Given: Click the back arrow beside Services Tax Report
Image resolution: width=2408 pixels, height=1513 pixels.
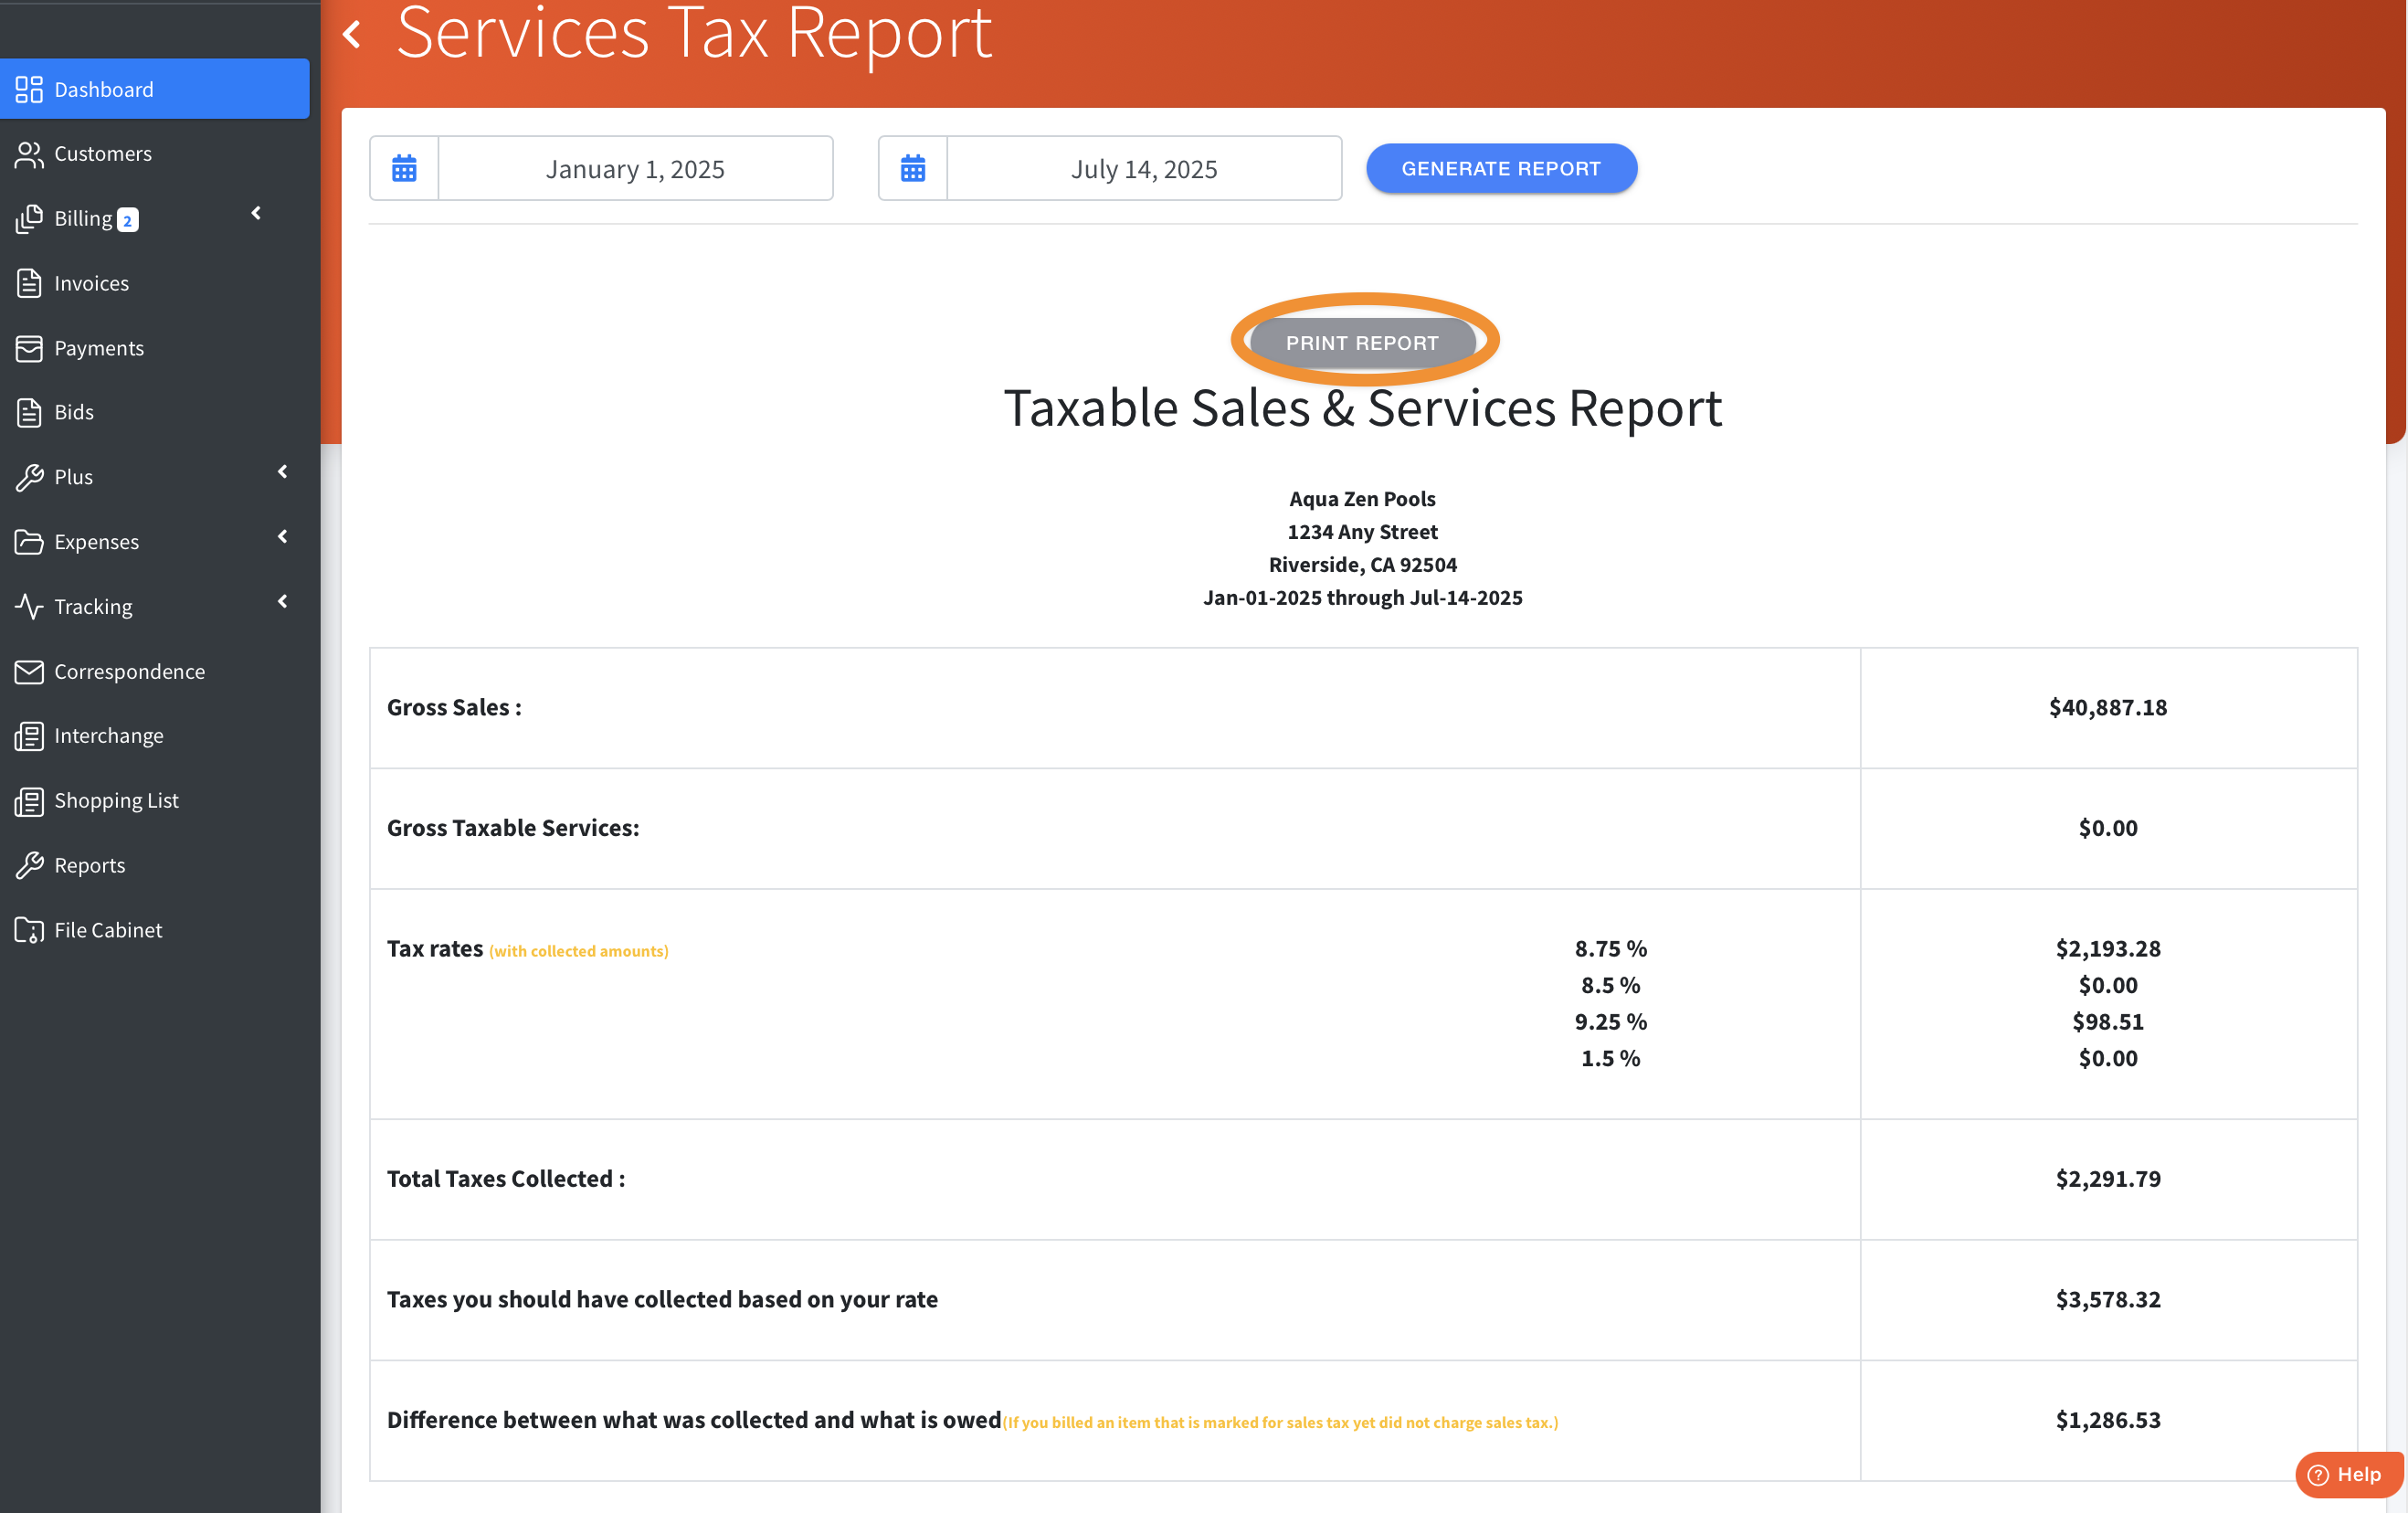Looking at the screenshot, I should pyautogui.click(x=352, y=35).
